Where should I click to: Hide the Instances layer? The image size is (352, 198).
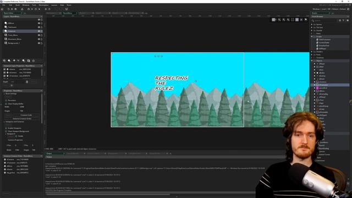39,31
